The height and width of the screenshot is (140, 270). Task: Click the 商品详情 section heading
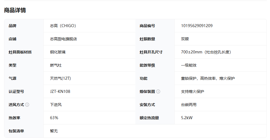pos(15,10)
